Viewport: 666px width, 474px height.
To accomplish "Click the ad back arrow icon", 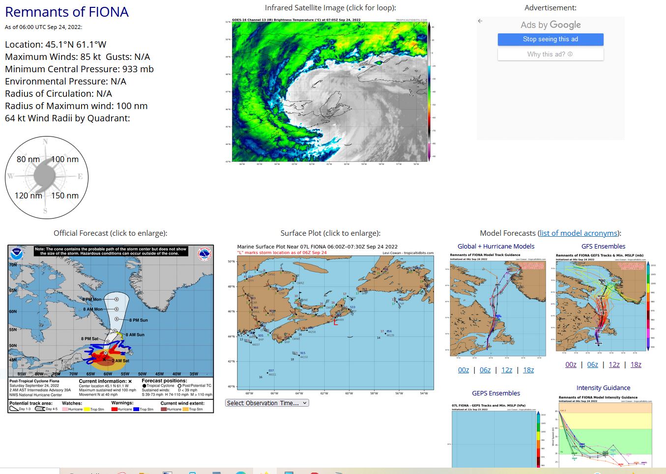I will tap(480, 21).
